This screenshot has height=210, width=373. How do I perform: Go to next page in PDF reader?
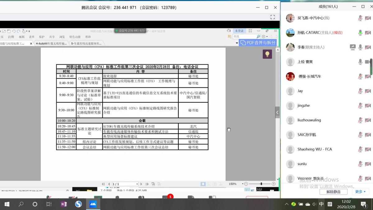point(142,184)
